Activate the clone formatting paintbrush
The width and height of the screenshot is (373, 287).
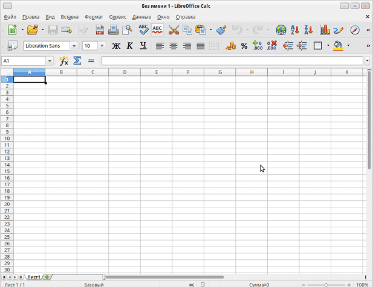[221, 30]
